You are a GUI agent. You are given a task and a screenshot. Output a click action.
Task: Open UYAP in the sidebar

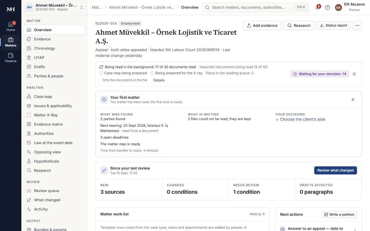pyautogui.click(x=54, y=57)
